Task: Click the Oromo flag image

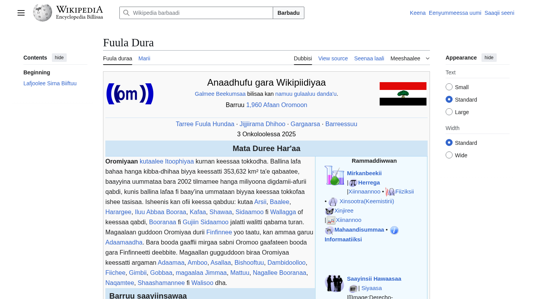Action: tap(403, 94)
